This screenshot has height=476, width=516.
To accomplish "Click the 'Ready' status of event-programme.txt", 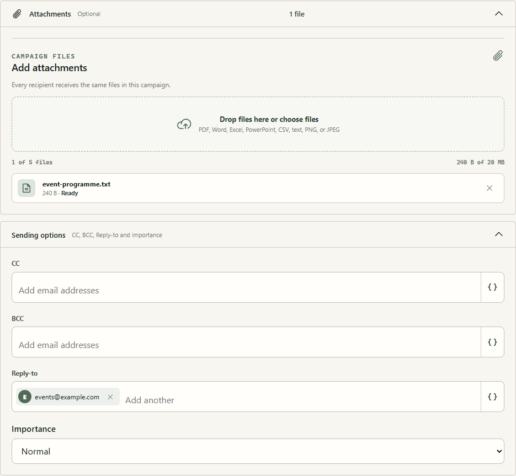I will [x=70, y=193].
